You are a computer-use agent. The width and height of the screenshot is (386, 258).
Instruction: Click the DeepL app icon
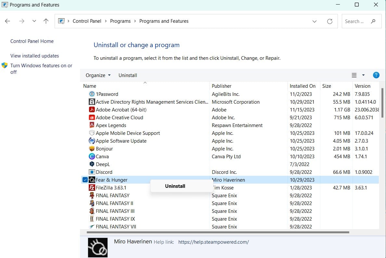pos(92,164)
